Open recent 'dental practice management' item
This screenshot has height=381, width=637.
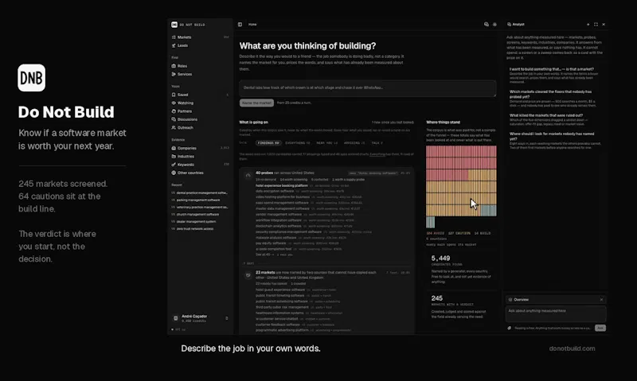pos(200,192)
